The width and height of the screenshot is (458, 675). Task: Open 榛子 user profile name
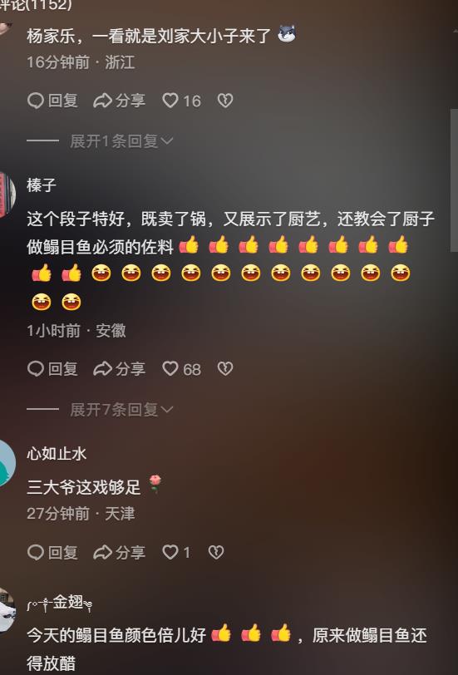tap(42, 185)
